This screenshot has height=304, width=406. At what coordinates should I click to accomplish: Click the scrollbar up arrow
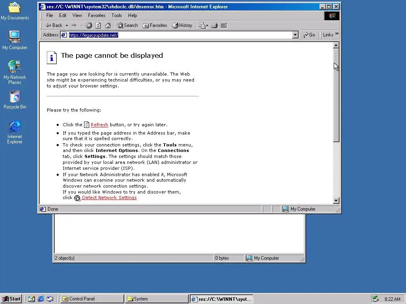336,46
